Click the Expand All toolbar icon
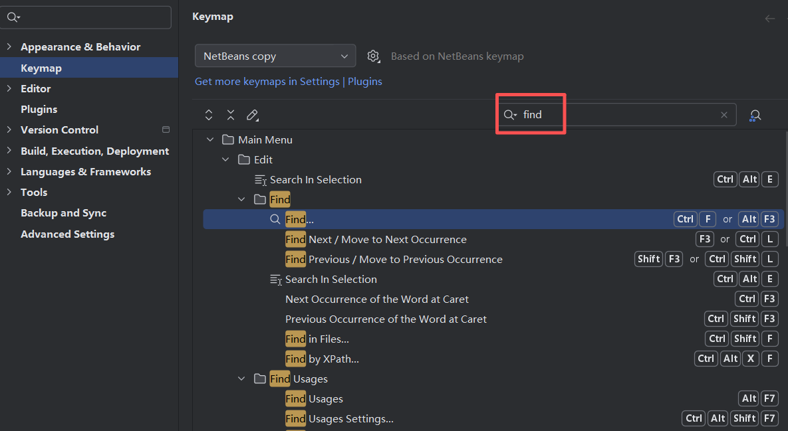 [209, 115]
